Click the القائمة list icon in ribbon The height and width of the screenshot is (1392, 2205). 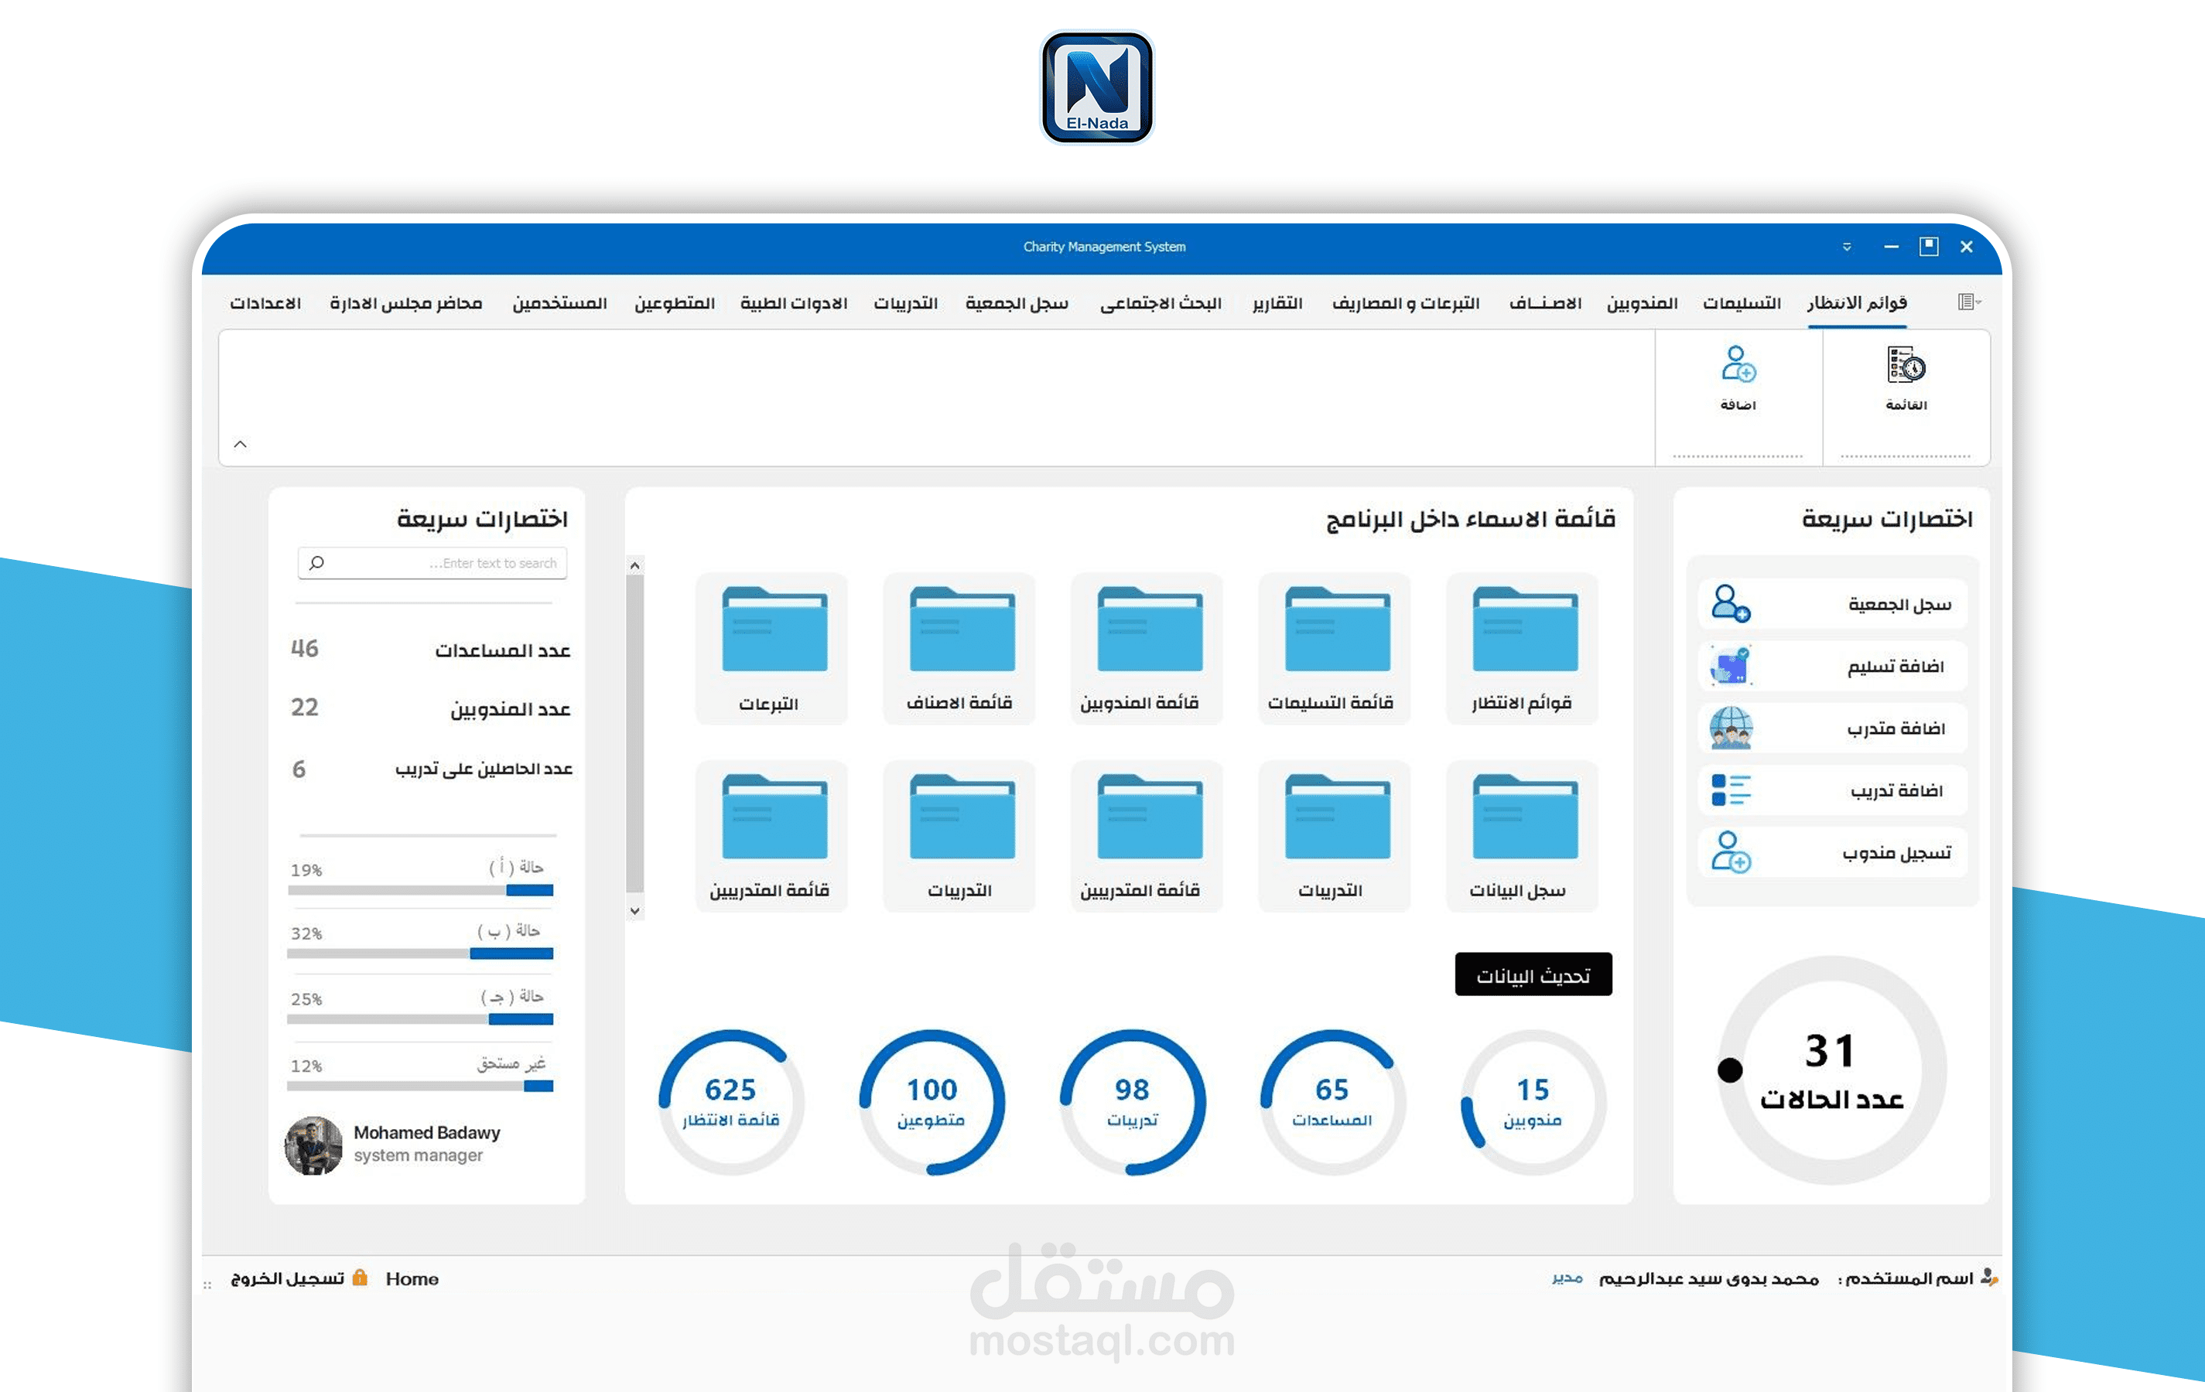1906,366
